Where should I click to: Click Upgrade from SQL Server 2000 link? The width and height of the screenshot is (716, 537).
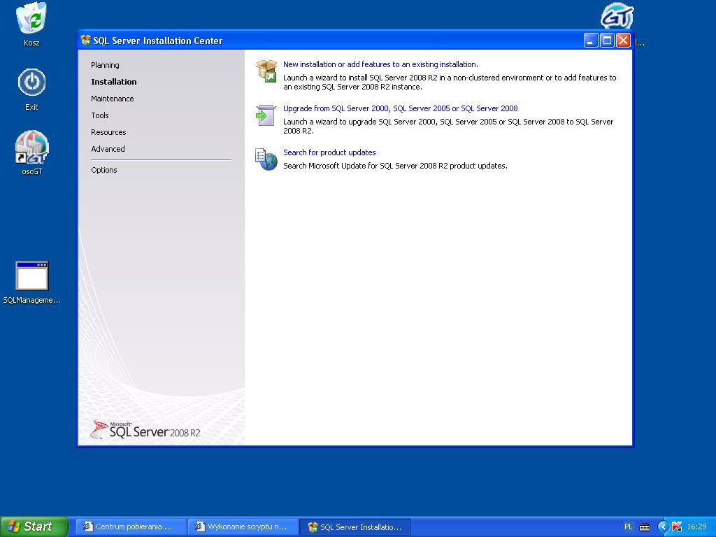(400, 108)
